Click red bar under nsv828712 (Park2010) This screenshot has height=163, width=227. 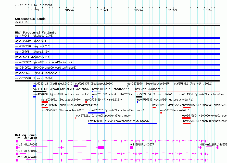154,107
